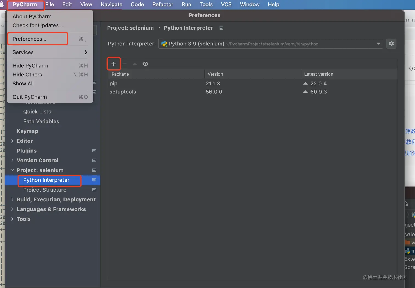Viewport: 415px width, 288px height.
Task: Choose Preferences... menu item
Action: click(50, 39)
